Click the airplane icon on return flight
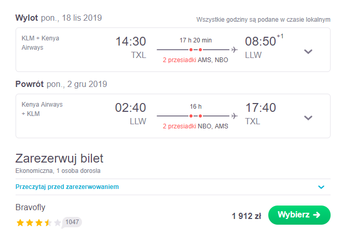This screenshot has height=234, width=342. coord(235,116)
